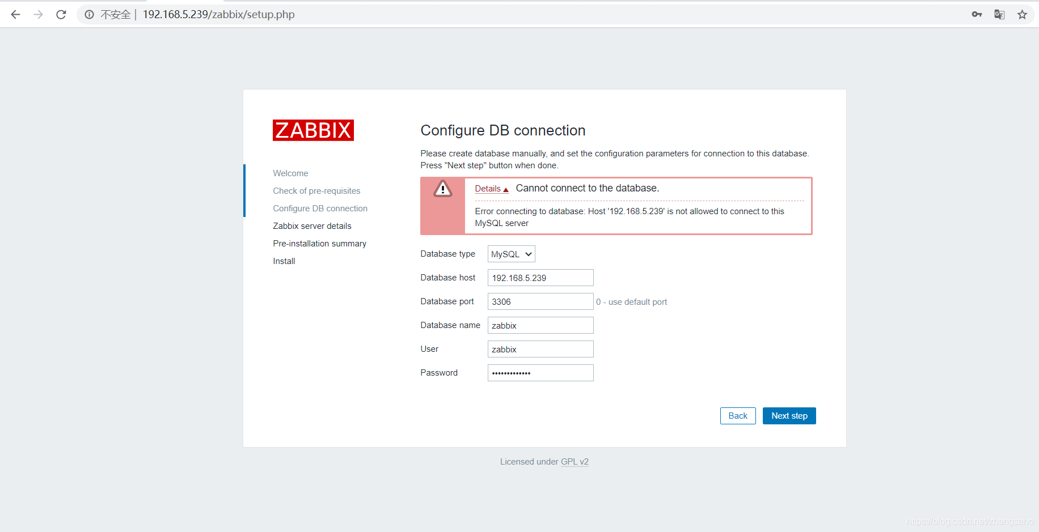The height and width of the screenshot is (532, 1039).
Task: Click the 'Database name' label
Action: 450,325
